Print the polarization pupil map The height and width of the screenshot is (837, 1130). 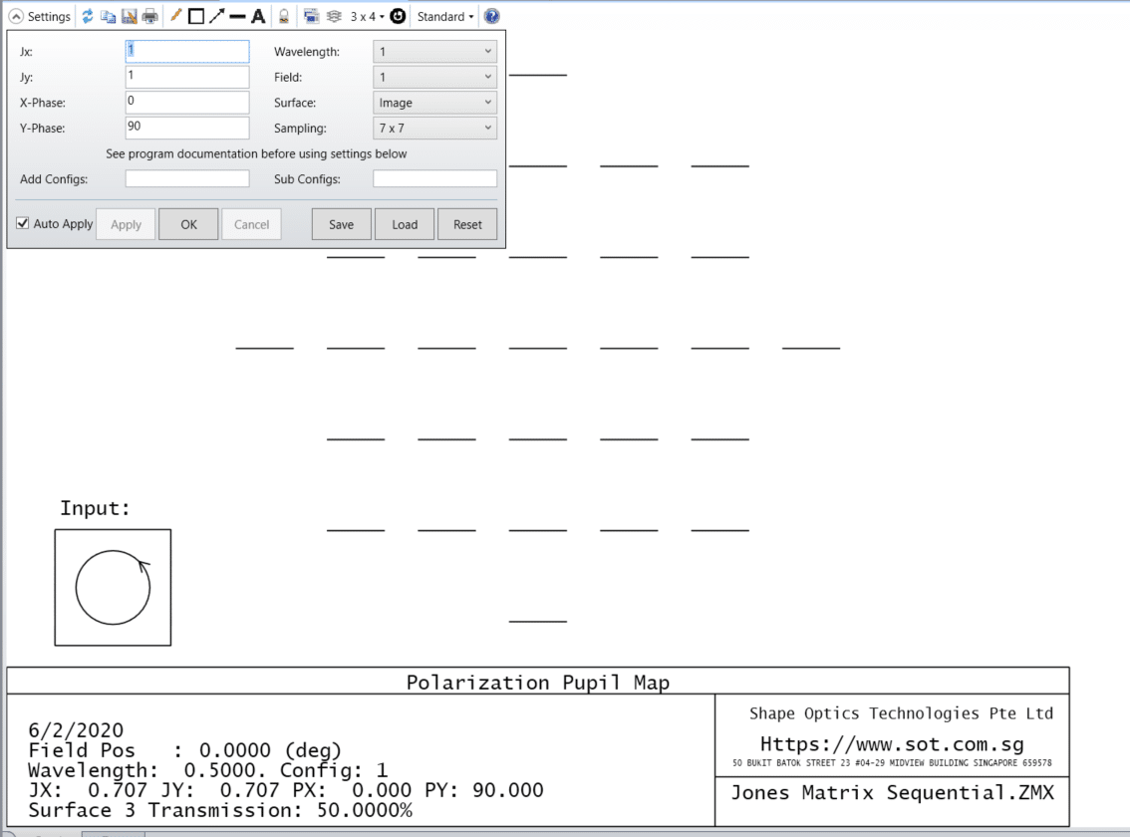tap(149, 16)
